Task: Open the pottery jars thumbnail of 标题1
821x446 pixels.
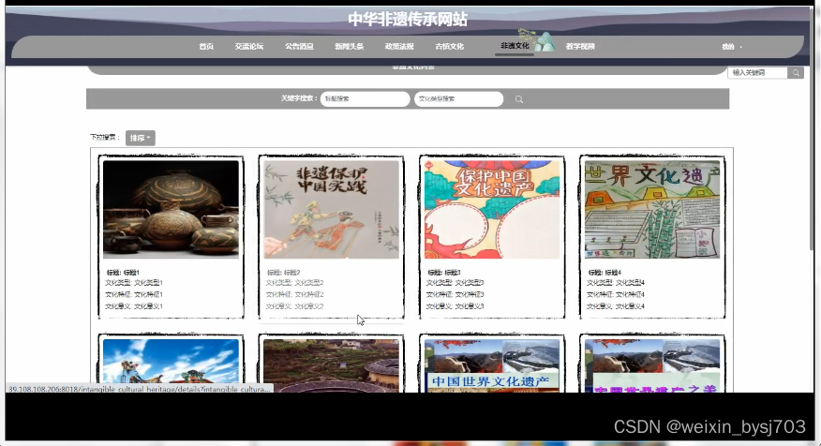Action: point(171,209)
